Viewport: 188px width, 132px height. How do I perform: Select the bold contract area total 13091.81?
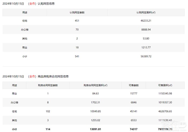coord(95,129)
